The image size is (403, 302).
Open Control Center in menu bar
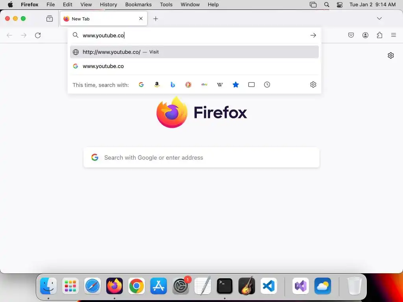tap(340, 5)
